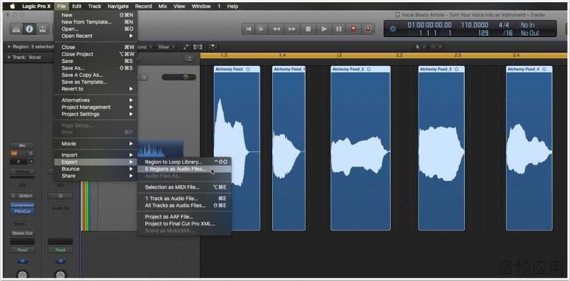Choose Project as AAF File
Viewport: 570px width, 281px height.
(184, 216)
